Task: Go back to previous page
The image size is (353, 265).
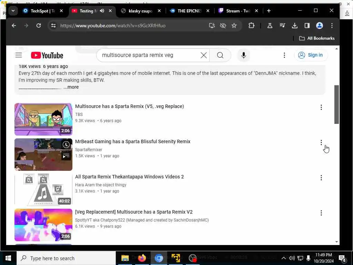Action: tap(14, 26)
